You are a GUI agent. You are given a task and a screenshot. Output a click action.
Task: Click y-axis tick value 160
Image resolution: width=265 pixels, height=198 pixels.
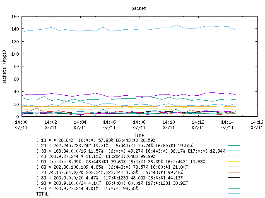15,16
